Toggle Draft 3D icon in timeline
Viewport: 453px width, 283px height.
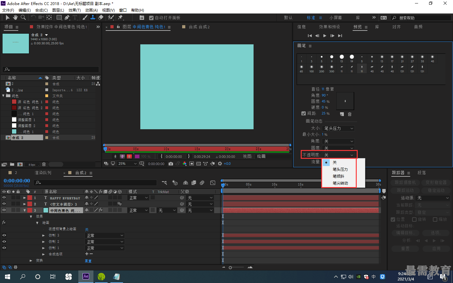tap(175, 182)
